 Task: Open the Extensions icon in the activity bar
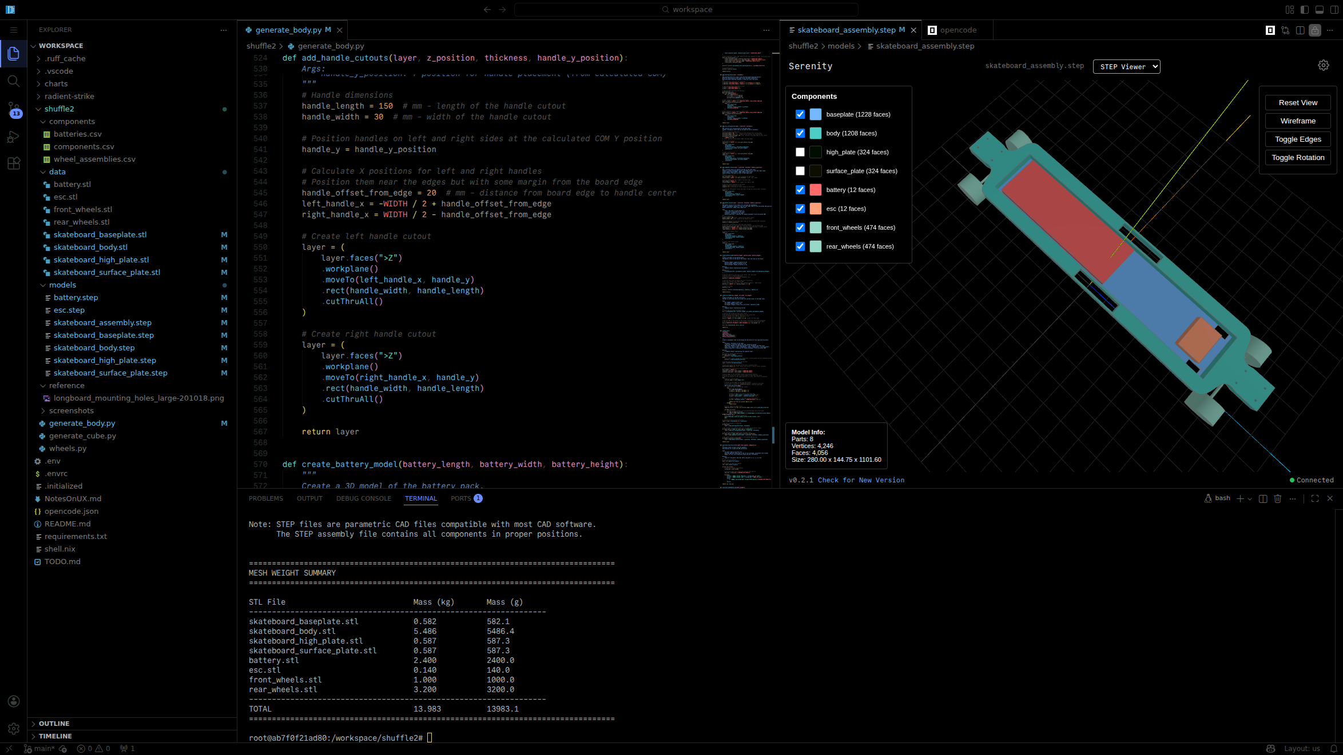tap(14, 163)
